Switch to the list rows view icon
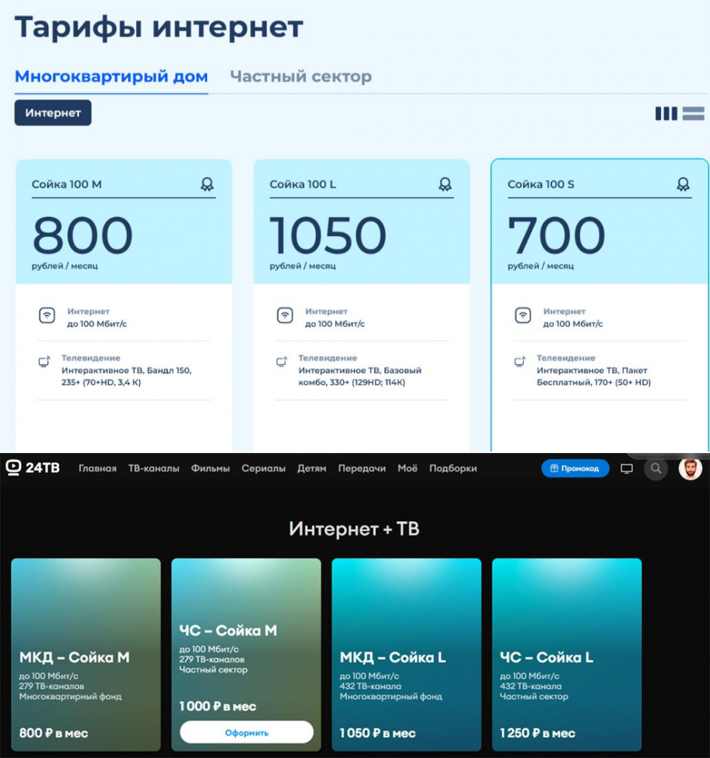Viewport: 710px width, 758px height. [x=693, y=113]
